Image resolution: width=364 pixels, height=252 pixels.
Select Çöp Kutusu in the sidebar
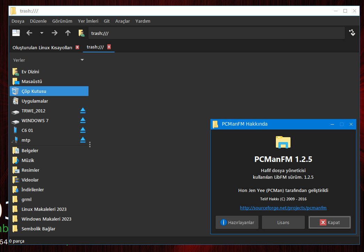click(x=49, y=91)
